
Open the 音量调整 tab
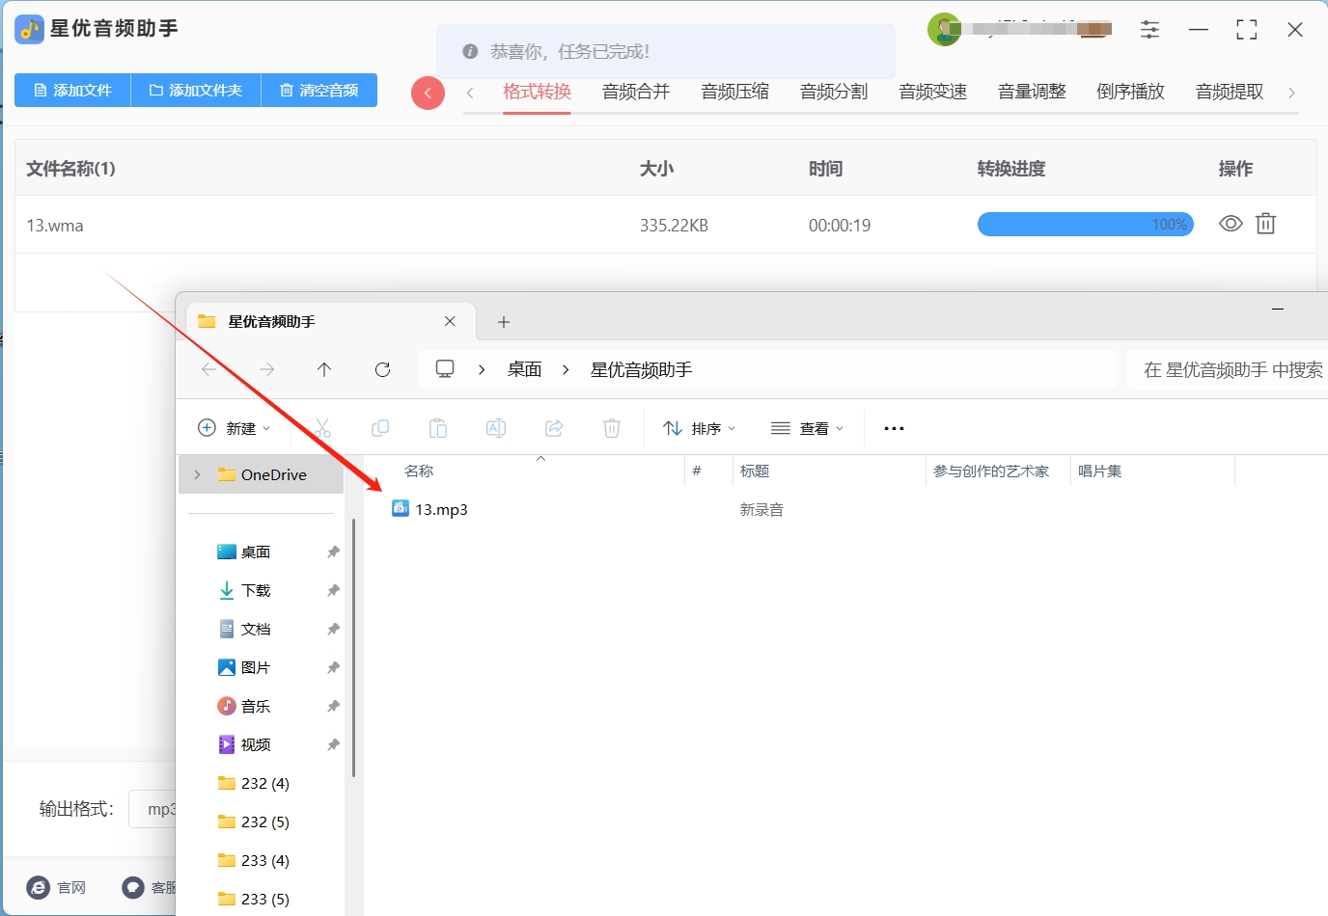[x=1032, y=92]
